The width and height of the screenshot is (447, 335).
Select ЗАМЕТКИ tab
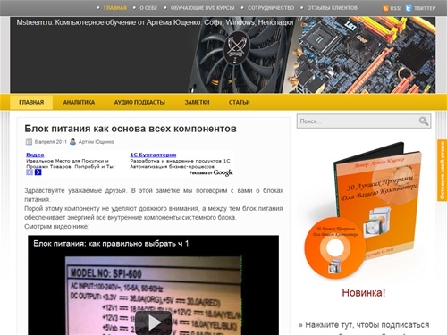(x=197, y=102)
